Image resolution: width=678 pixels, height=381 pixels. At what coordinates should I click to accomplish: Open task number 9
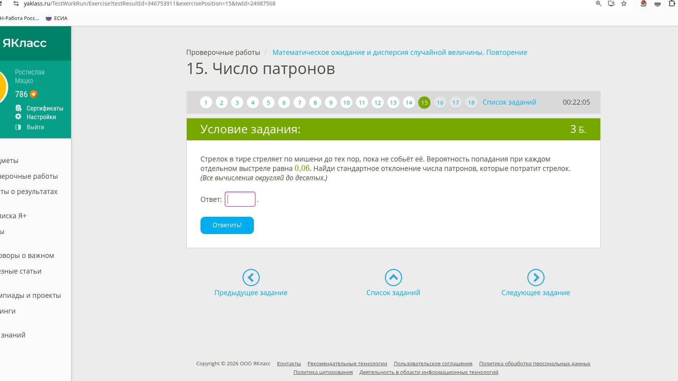coord(331,103)
